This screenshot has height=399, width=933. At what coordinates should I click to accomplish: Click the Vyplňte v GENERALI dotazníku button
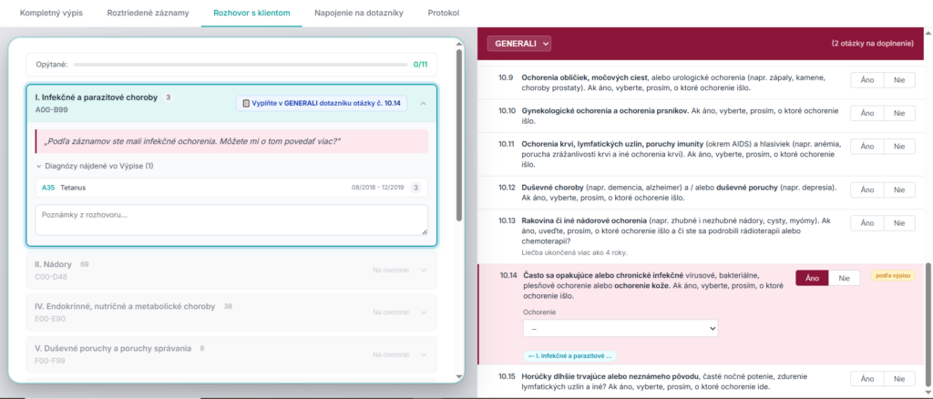(322, 104)
